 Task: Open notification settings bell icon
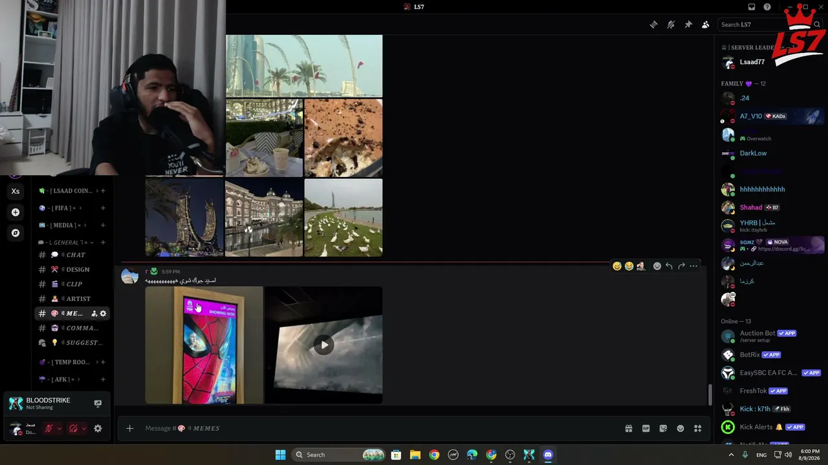pos(671,25)
